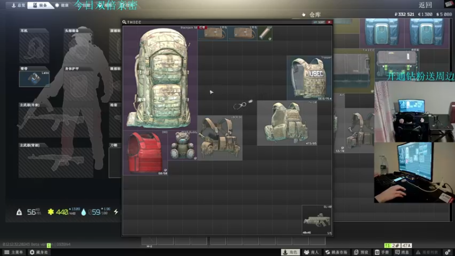Screen dimensions: 455x256
Task: Select the LBCR chest rig
Action: [x=220, y=138]
